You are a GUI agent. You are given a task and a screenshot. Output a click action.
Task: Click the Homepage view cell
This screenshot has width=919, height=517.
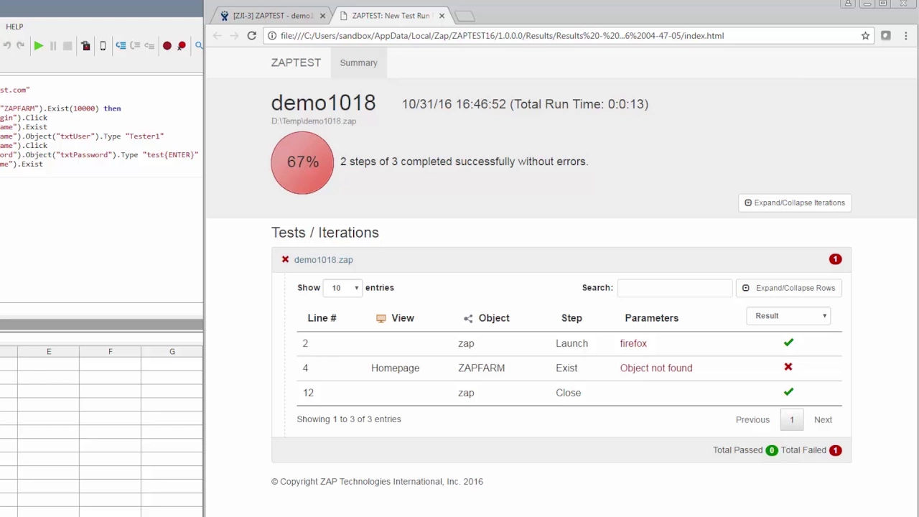coord(395,368)
